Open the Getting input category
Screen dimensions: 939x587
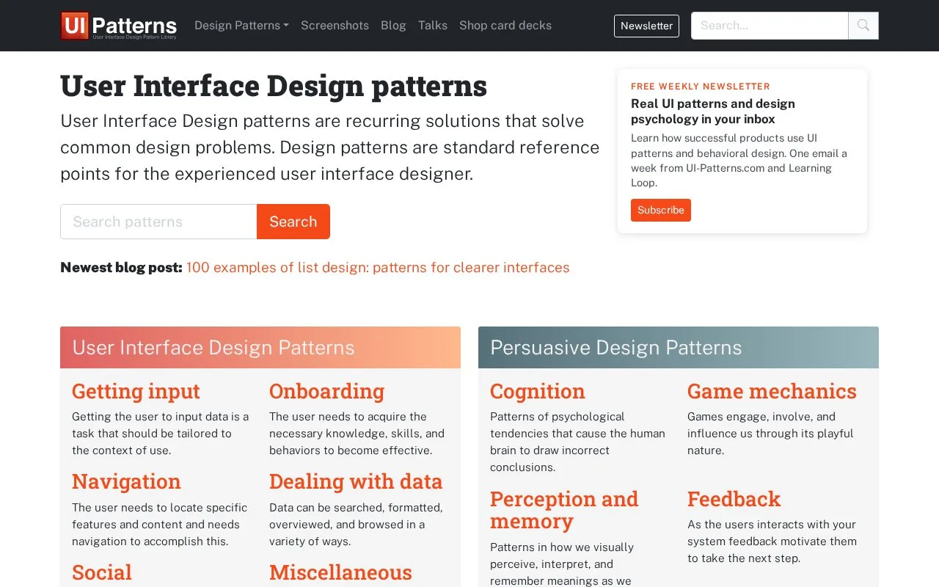tap(136, 391)
